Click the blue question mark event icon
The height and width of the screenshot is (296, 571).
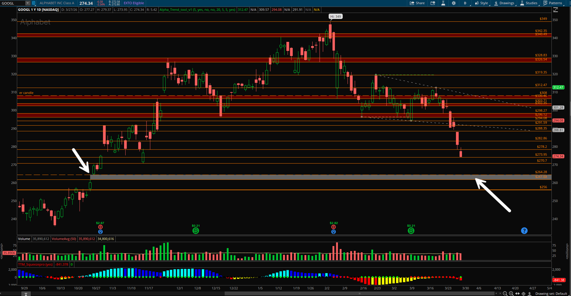point(524,231)
